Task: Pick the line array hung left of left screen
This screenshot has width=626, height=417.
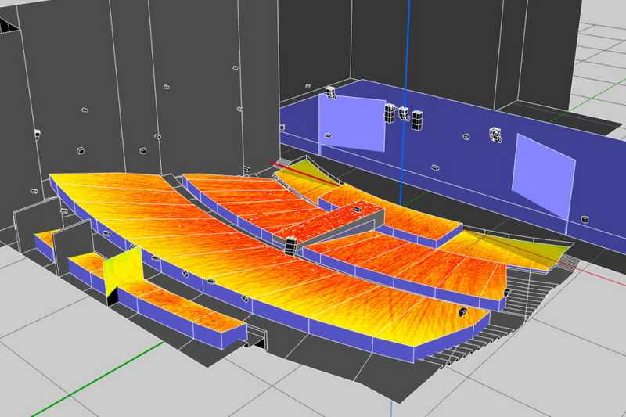Action: tap(330, 92)
